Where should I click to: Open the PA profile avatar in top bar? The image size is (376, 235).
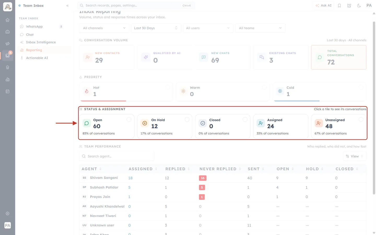[x=369, y=5]
